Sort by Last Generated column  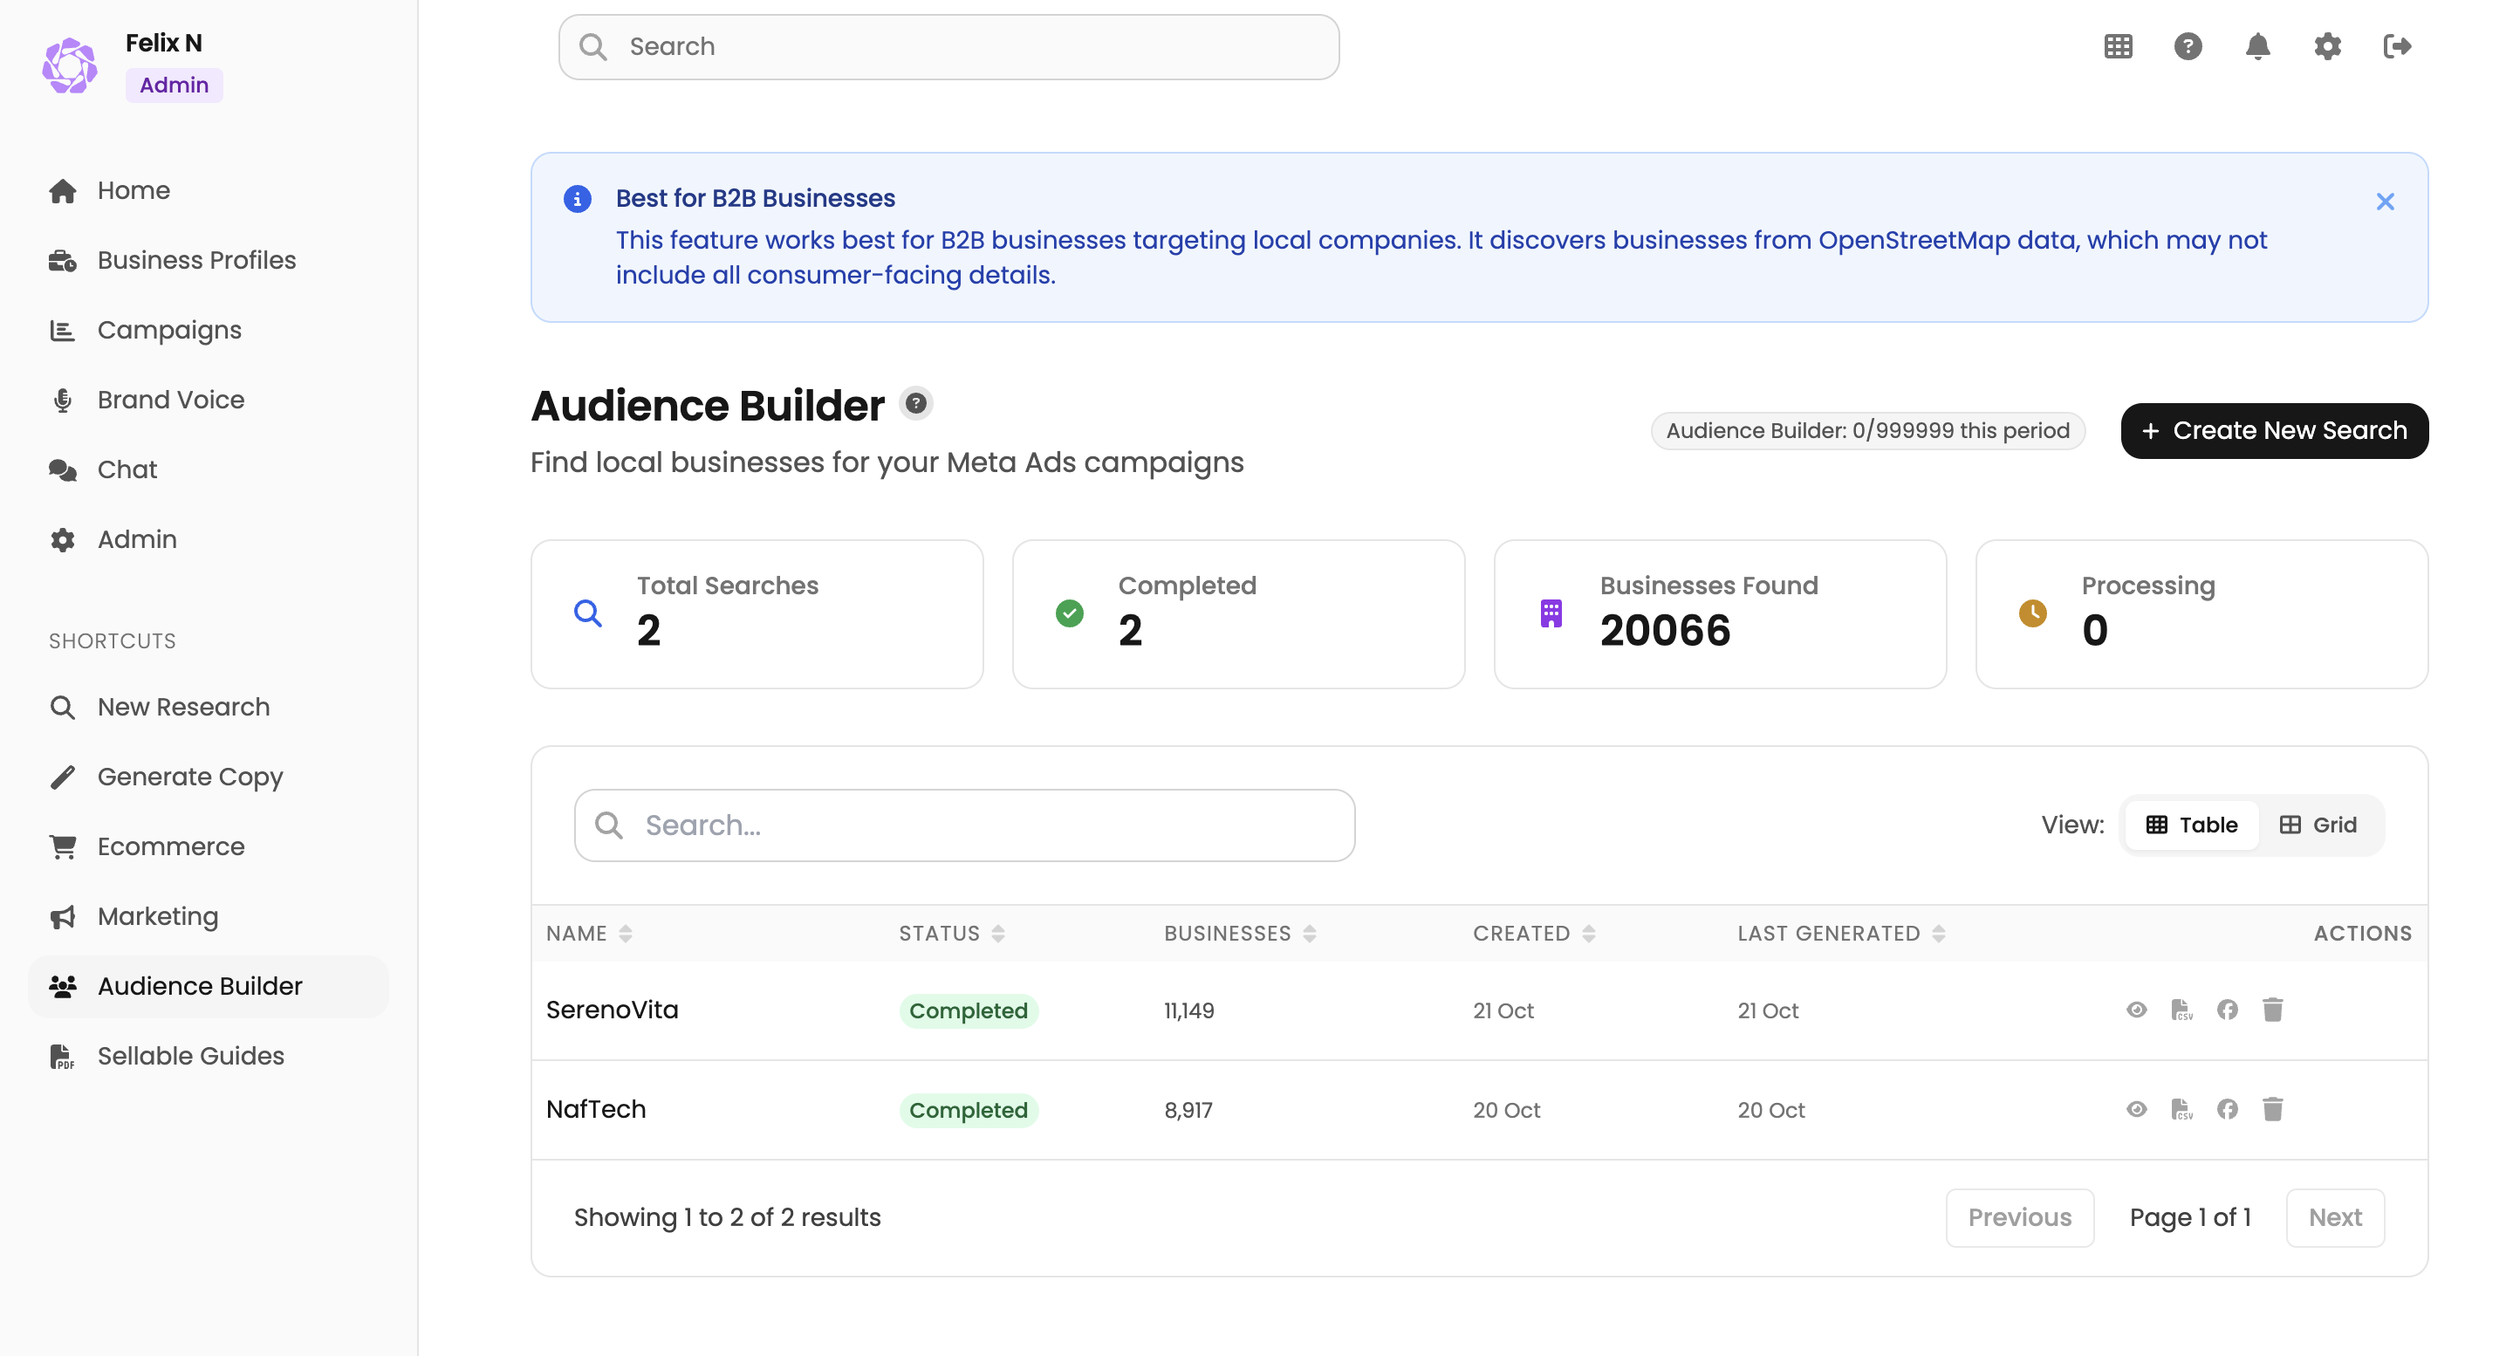click(1938, 933)
